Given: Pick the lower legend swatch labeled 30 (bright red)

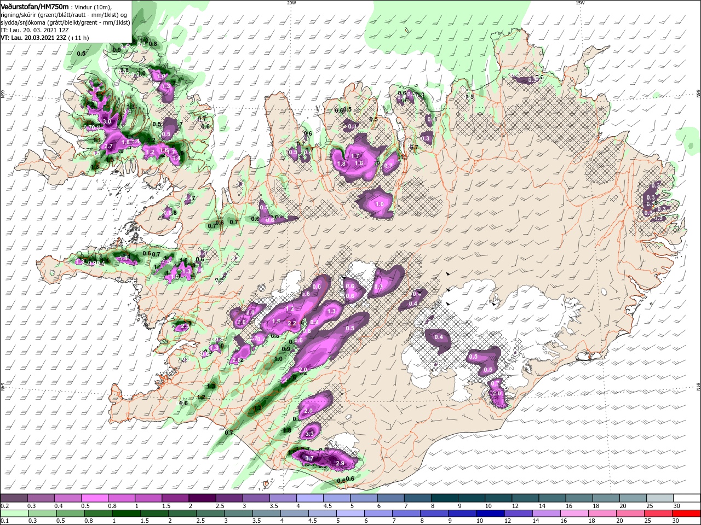Looking at the screenshot, I should click(687, 514).
